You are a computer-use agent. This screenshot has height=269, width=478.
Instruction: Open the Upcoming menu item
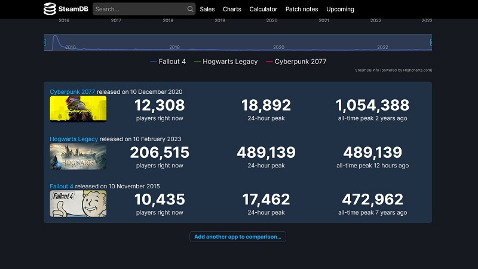(340, 9)
